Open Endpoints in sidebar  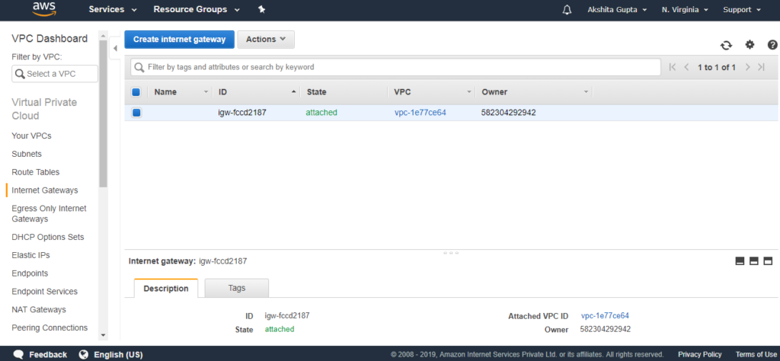pos(30,273)
